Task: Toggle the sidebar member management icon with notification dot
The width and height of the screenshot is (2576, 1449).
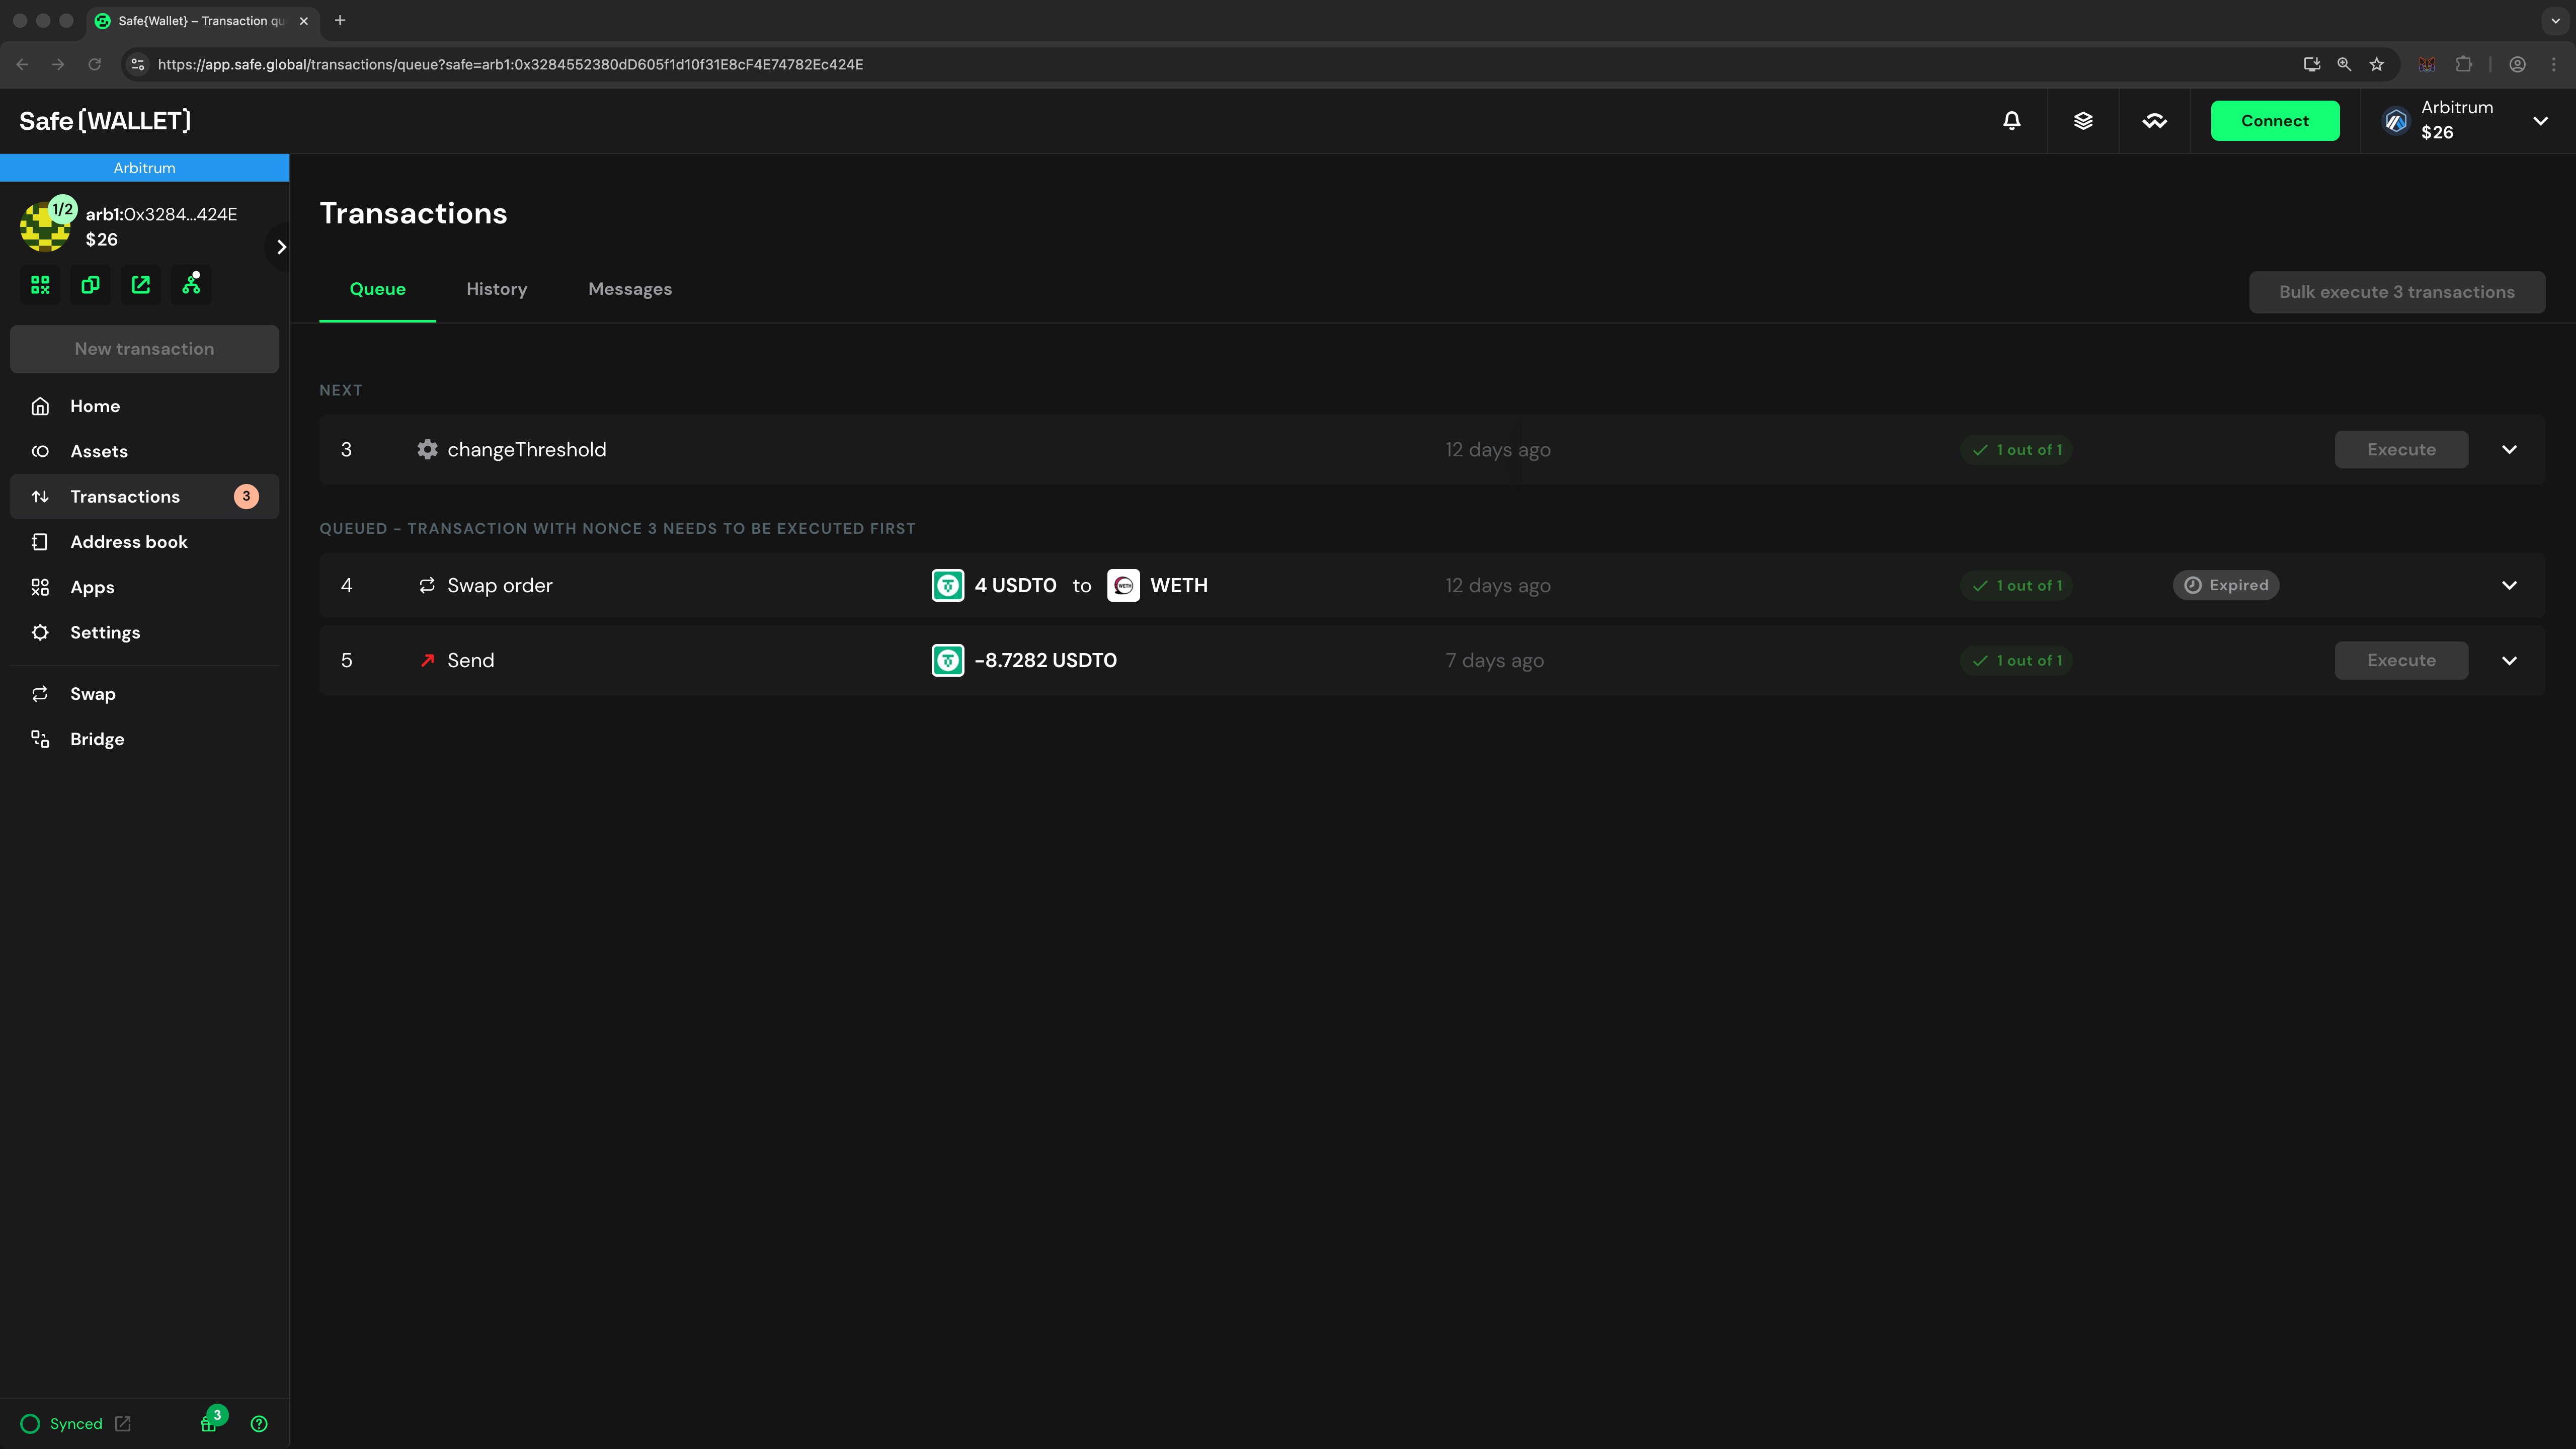Action: point(191,284)
